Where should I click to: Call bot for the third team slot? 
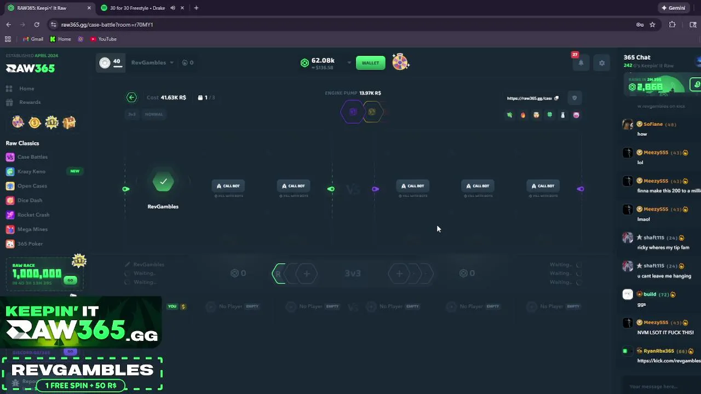294,186
